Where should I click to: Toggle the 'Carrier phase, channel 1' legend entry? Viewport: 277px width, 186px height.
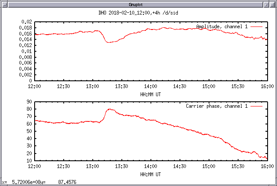click(217, 106)
